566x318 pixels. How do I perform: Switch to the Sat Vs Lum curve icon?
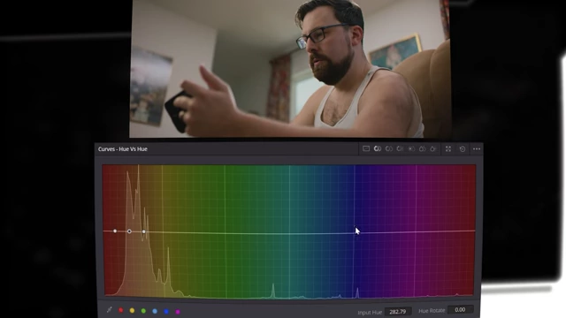(x=433, y=148)
